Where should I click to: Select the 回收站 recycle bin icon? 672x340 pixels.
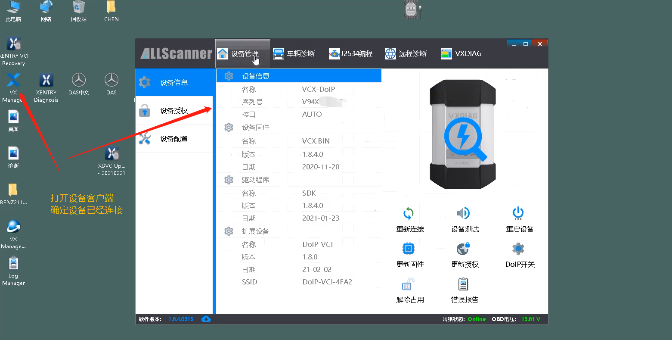point(79,12)
